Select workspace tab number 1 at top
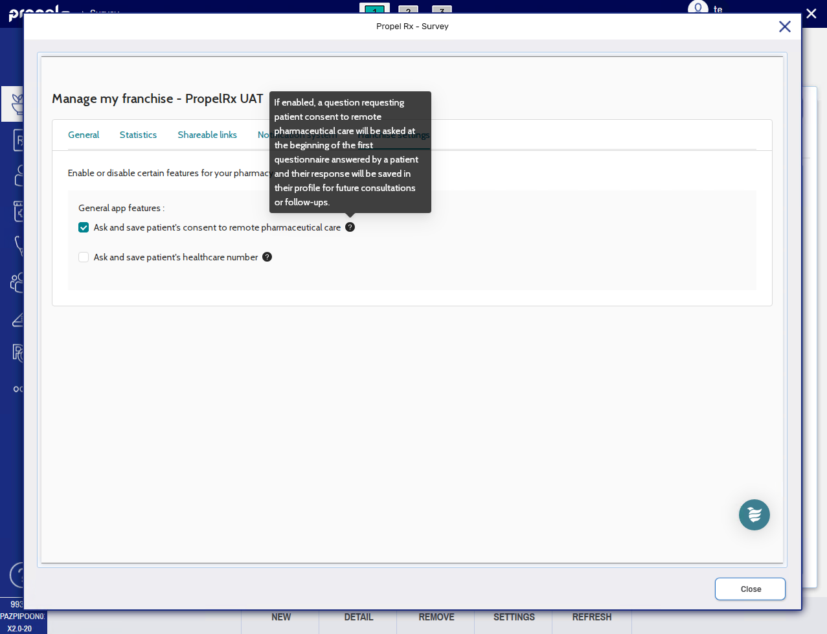This screenshot has width=827, height=634. pos(374,10)
